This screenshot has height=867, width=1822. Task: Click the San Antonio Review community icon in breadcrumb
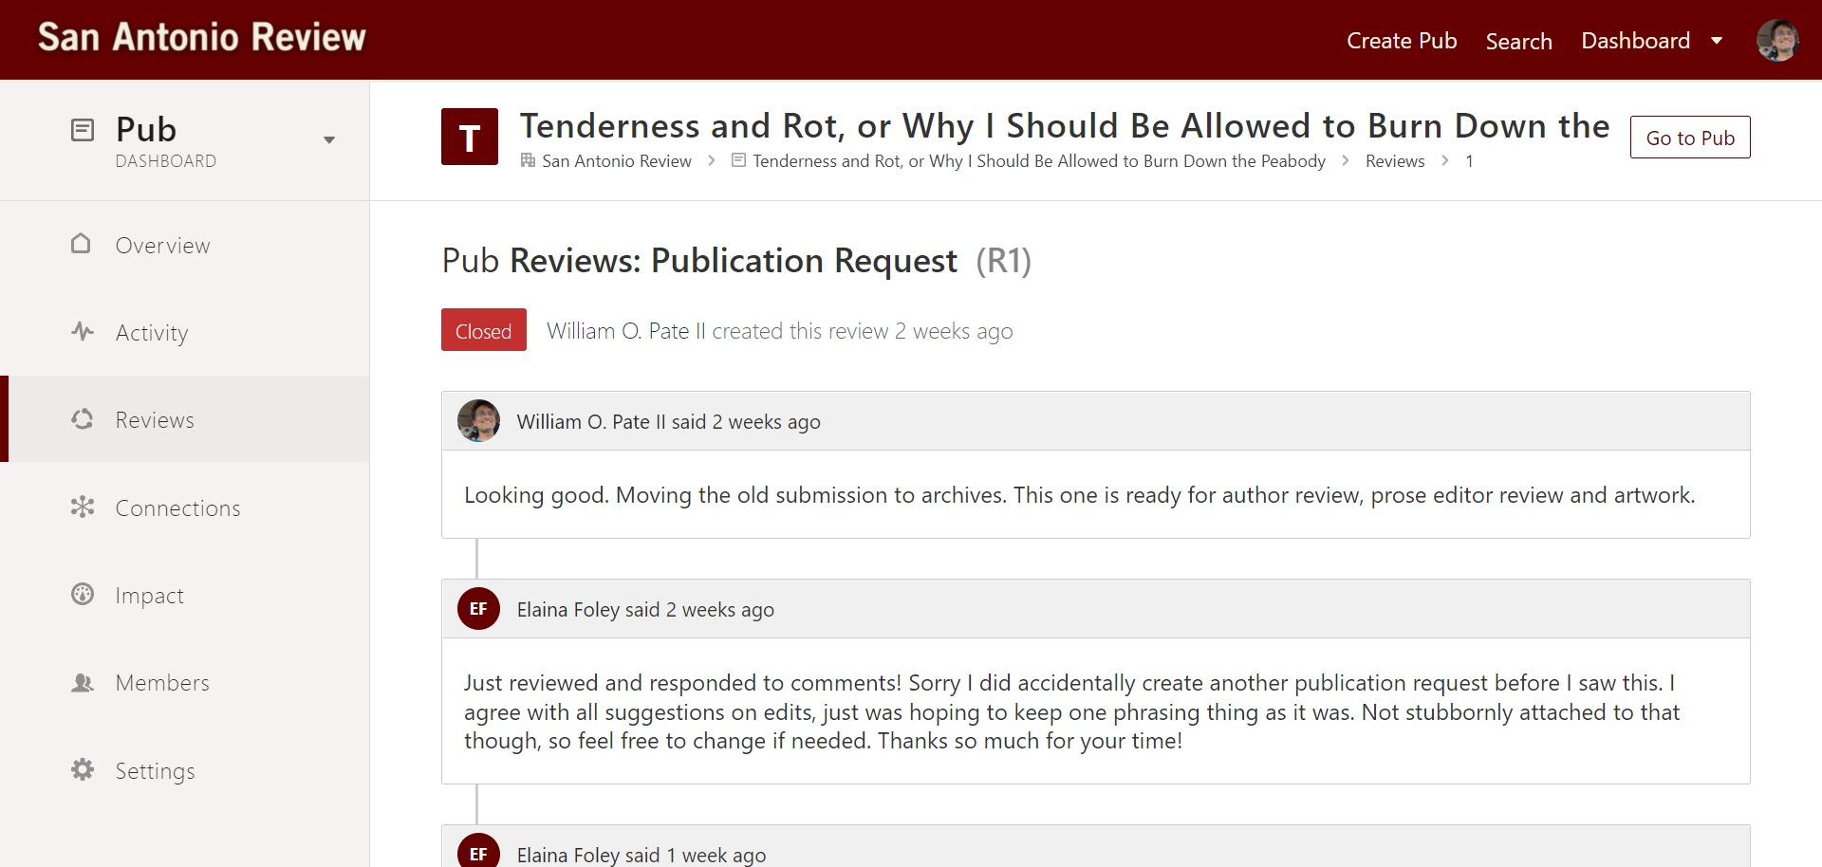coord(528,160)
